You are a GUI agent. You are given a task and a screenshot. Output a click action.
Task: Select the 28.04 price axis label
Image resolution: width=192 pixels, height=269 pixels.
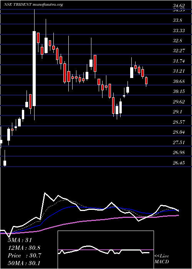pyautogui.click(x=179, y=132)
